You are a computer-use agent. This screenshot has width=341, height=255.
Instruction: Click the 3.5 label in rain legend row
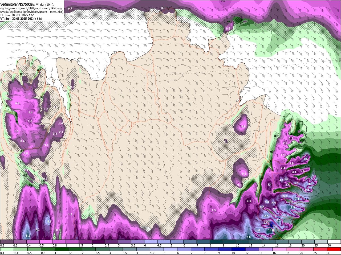(125, 253)
